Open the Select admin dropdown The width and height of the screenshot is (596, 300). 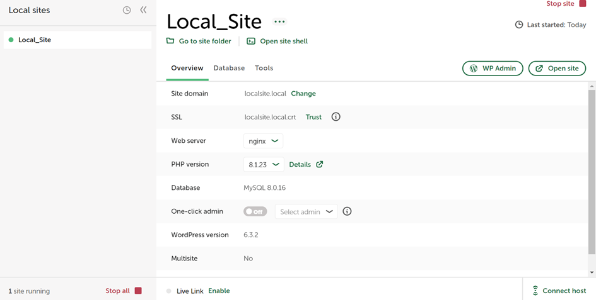(306, 212)
